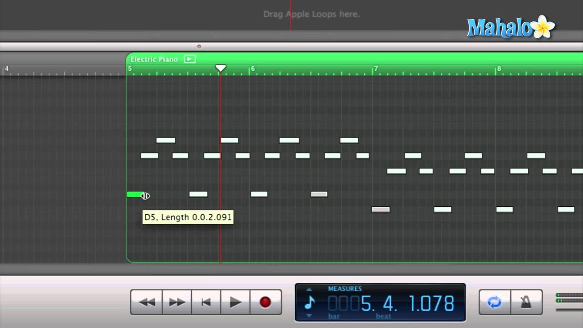Toggle the cycle region loop button
Image resolution: width=583 pixels, height=328 pixels.
click(495, 302)
